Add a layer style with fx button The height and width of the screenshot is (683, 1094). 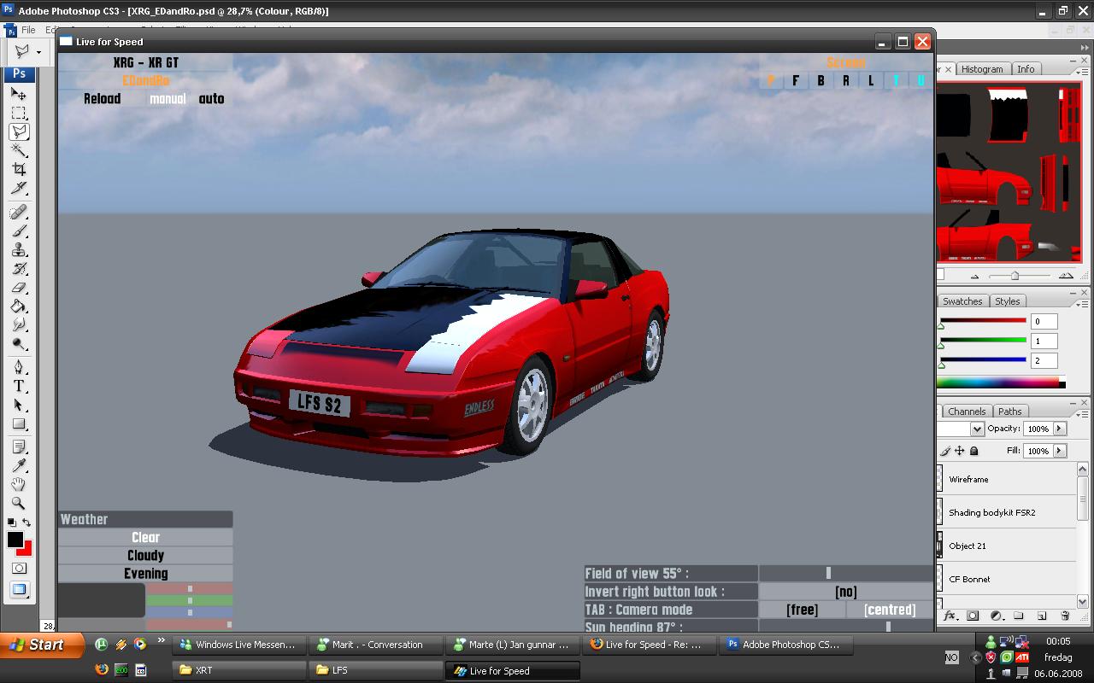coord(950,616)
